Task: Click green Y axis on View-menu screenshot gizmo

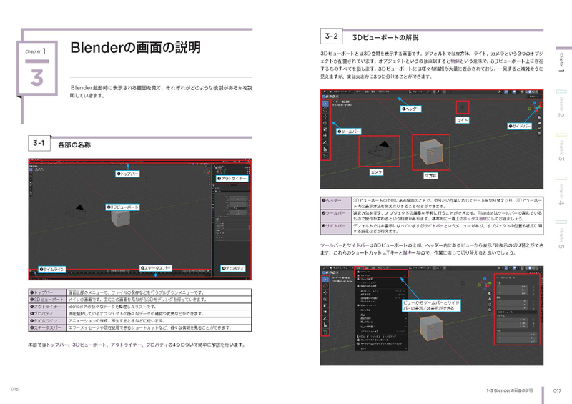Action: 490,283
